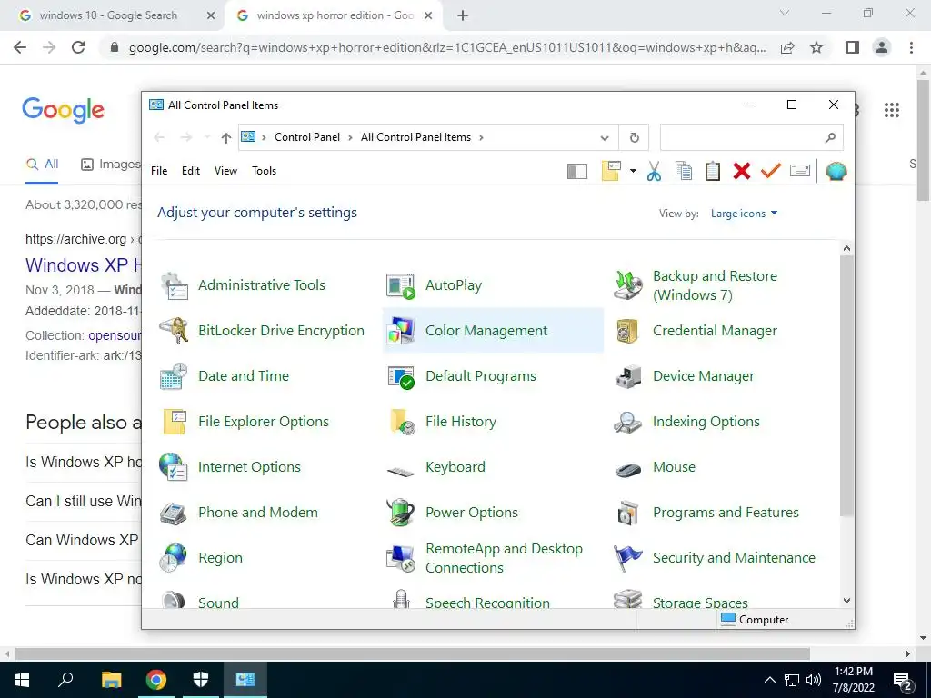Viewport: 931px width, 698px height.
Task: Open Date and Time icon
Action: tap(175, 376)
